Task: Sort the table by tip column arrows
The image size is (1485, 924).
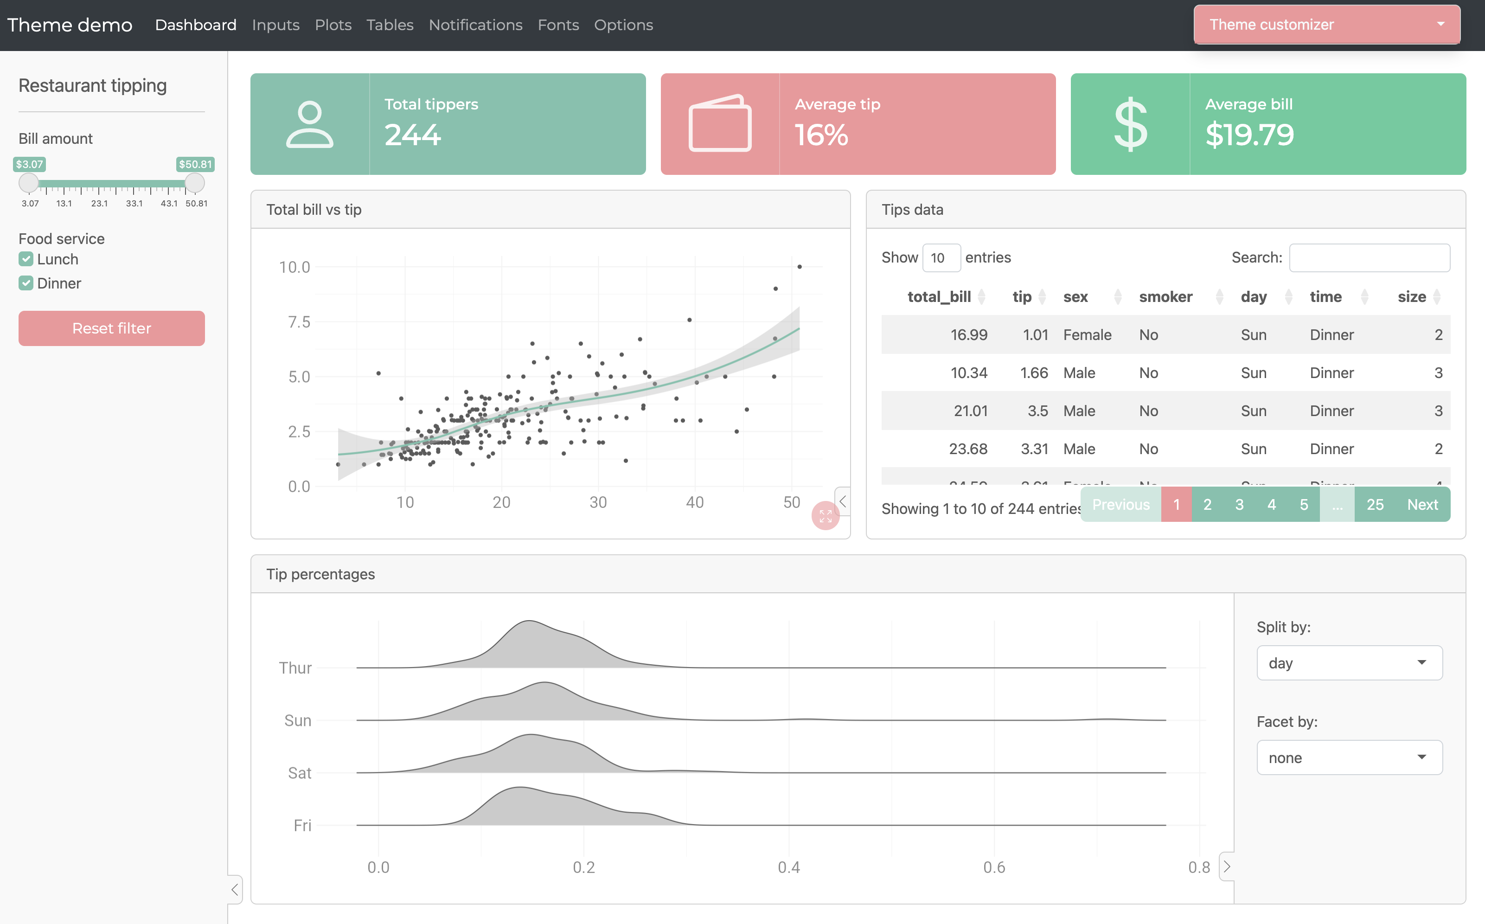Action: coord(1043,297)
